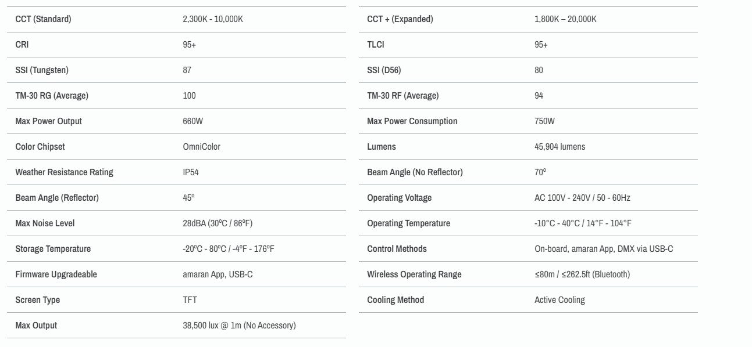Click the OmniColor chipset value
The height and width of the screenshot is (347, 752).
click(x=201, y=147)
